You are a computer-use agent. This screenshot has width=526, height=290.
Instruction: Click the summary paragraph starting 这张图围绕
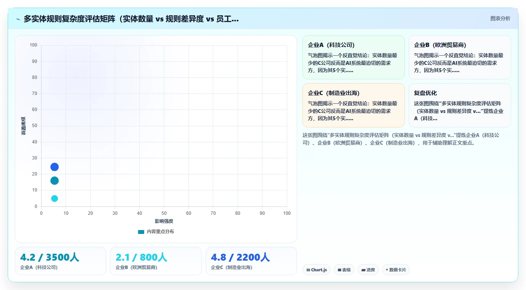[401, 139]
